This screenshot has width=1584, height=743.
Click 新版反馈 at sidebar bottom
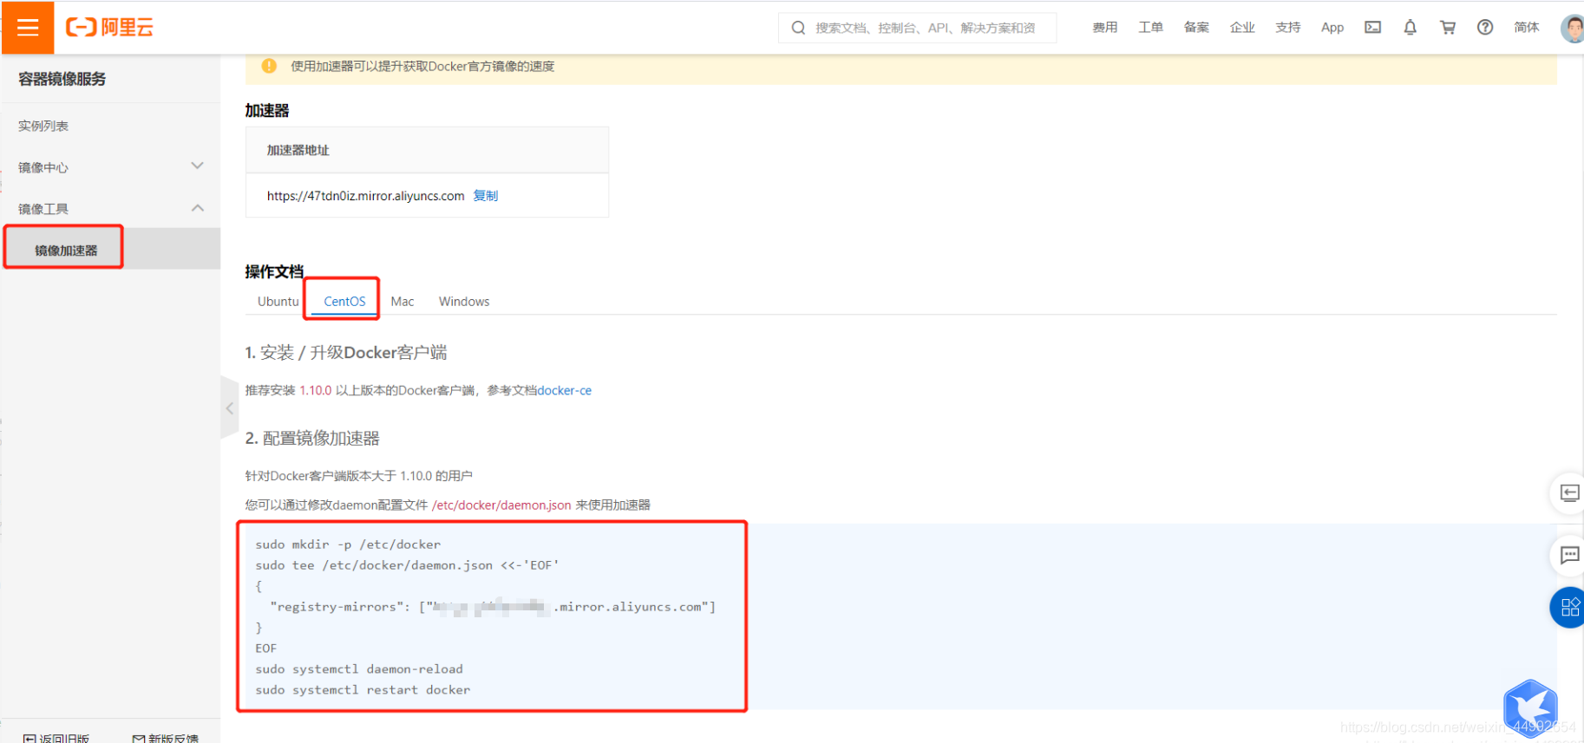[166, 738]
